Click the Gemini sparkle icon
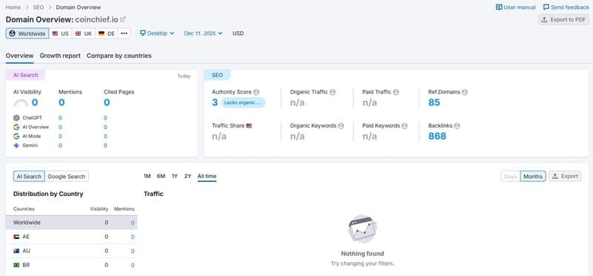The width and height of the screenshot is (593, 276). pos(16,145)
